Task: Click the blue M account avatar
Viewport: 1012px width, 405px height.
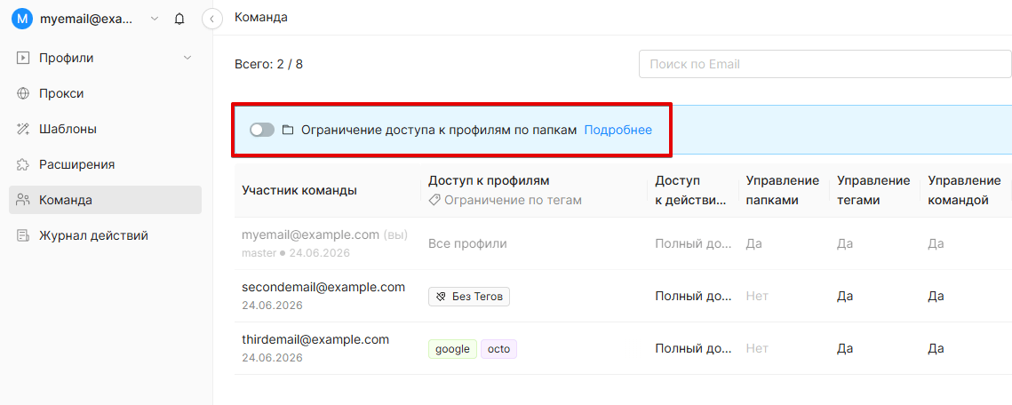Action: (22, 19)
